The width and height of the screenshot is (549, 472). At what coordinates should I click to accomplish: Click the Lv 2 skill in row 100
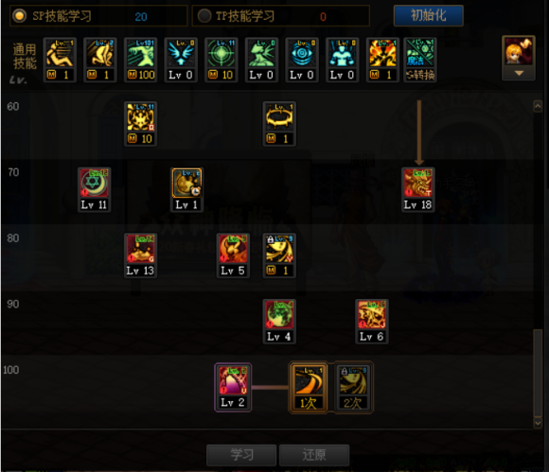(233, 387)
